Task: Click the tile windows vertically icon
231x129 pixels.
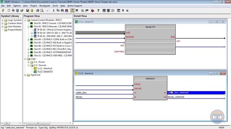Action: [x=108, y=10]
